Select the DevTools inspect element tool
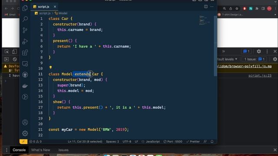 [x=7, y=52]
